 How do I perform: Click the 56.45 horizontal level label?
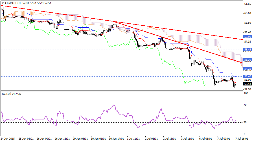247,49
